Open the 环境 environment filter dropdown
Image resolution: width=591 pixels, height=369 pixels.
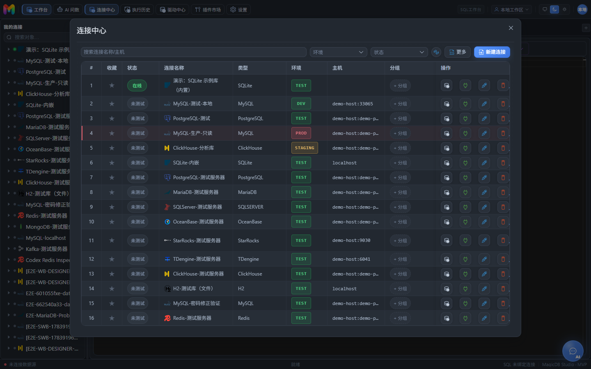pos(339,52)
